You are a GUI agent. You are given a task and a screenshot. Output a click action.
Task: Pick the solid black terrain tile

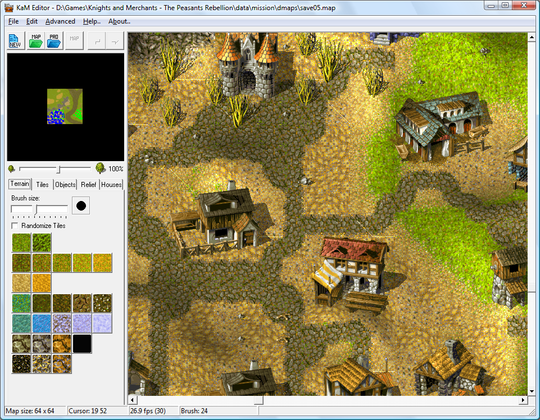(82, 344)
